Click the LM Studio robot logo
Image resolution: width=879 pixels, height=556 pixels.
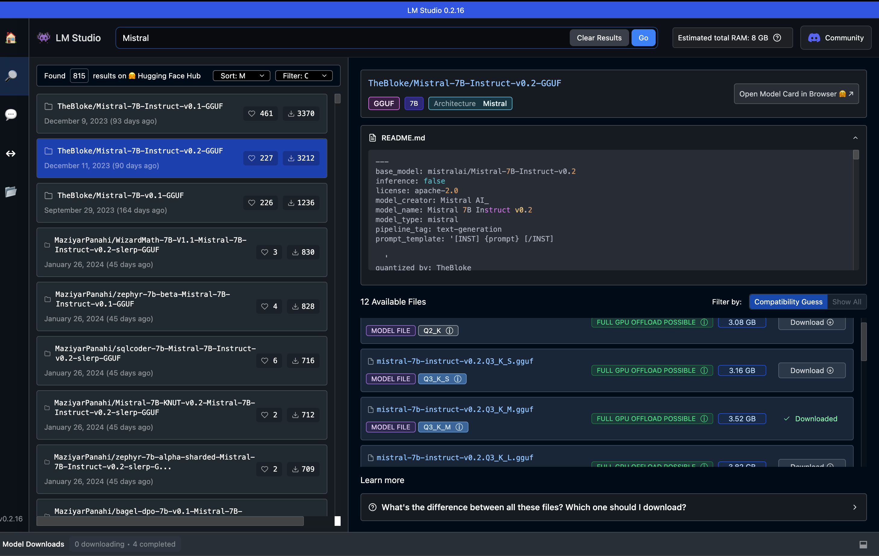pos(44,38)
